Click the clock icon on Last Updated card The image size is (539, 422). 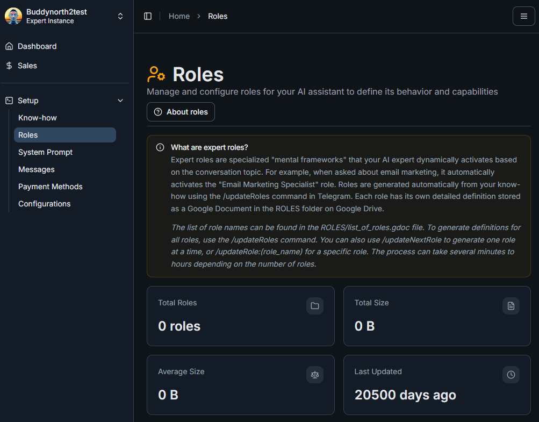coord(511,375)
